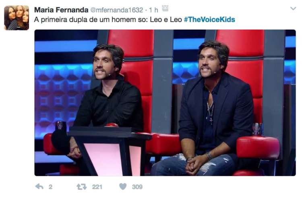
Task: Click the blue patterned stage background in photo
Action: point(62,96)
